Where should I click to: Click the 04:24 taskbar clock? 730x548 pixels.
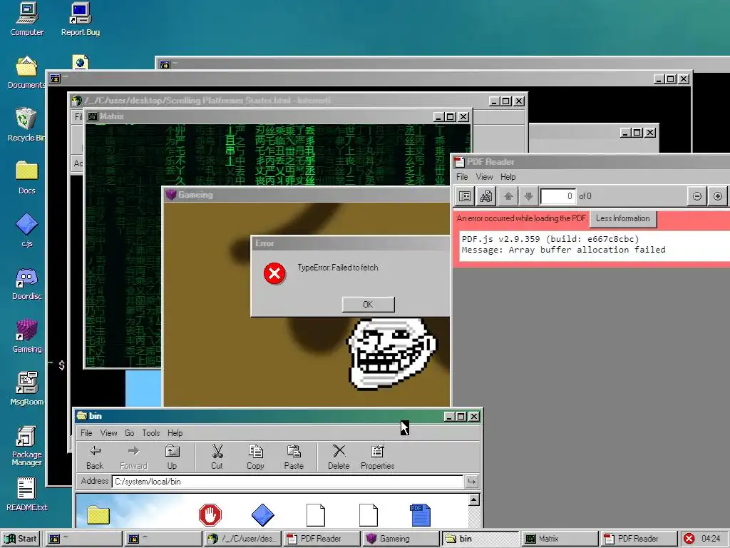(711, 539)
